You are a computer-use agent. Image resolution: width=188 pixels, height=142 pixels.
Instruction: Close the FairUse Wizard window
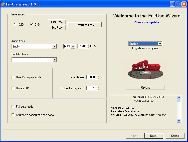click(184, 4)
